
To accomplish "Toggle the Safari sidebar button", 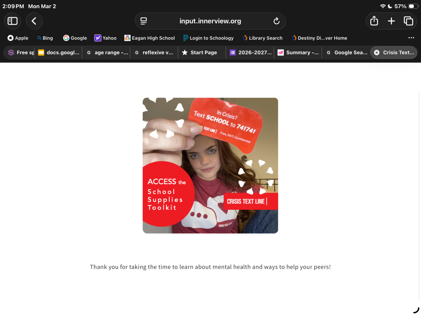I will [x=12, y=21].
